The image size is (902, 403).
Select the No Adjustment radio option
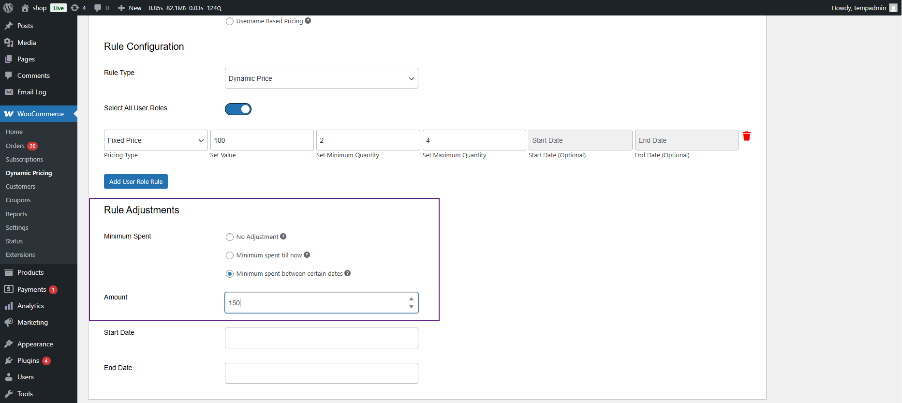pyautogui.click(x=230, y=237)
